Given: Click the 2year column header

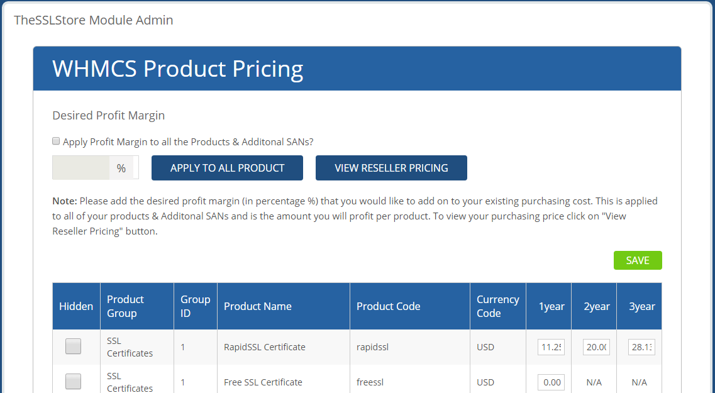Looking at the screenshot, I should [593, 306].
